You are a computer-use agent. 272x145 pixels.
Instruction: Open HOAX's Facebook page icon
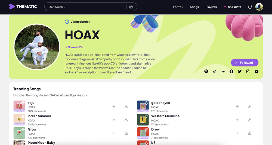click(231, 72)
